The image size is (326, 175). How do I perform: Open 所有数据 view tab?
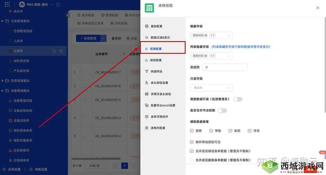pos(119,23)
